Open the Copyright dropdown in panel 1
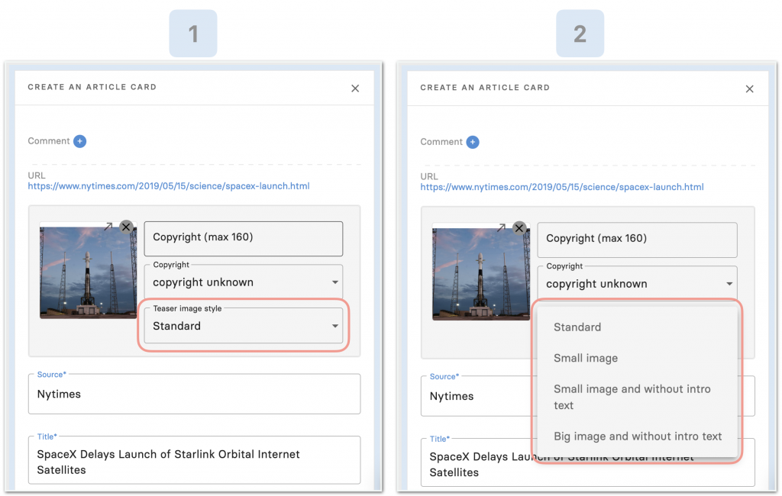 244,282
